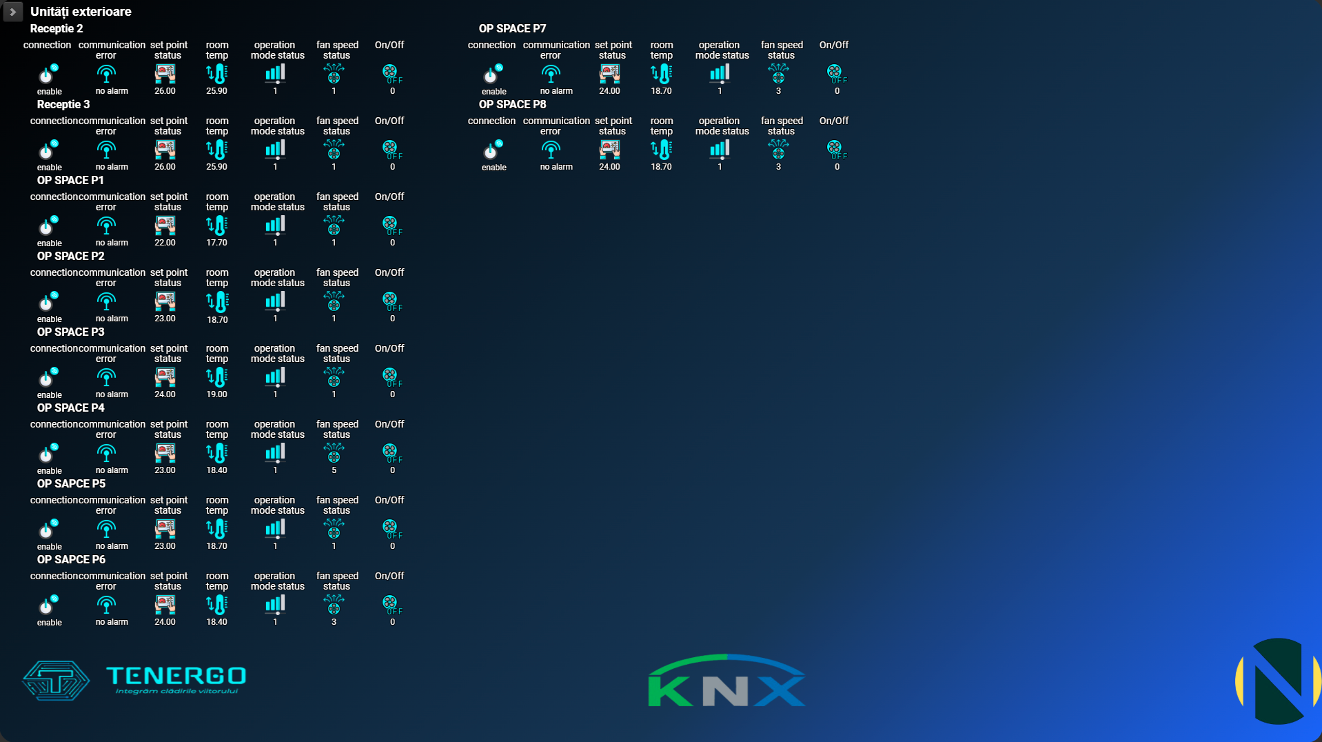Click OP SAPCE P6 operation mode bars icon
The height and width of the screenshot is (742, 1322).
[275, 605]
